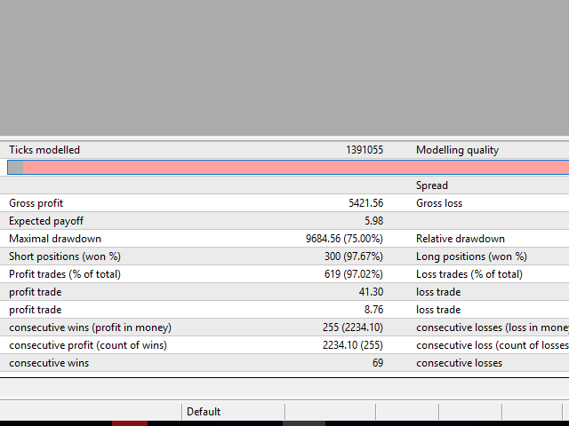The height and width of the screenshot is (426, 569).
Task: Select the Spread label
Action: click(x=432, y=185)
